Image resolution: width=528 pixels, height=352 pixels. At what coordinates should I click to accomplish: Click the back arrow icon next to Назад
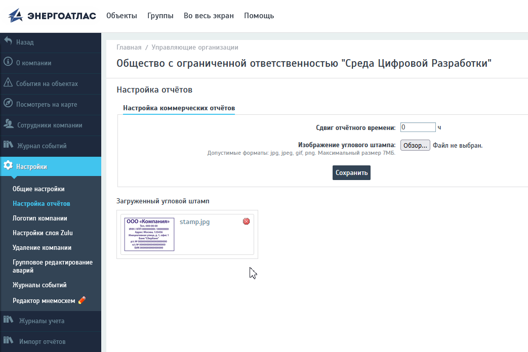8,41
